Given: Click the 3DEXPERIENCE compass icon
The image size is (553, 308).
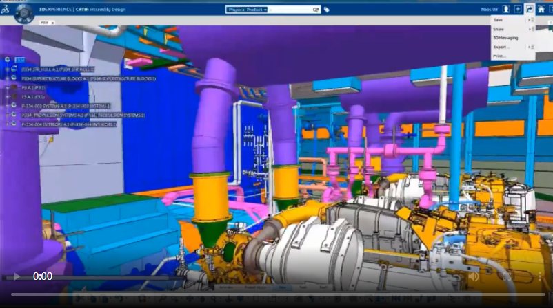Looking at the screenshot, I should coord(26,12).
